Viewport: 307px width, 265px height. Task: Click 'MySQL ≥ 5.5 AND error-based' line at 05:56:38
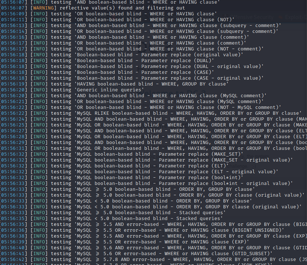click(x=153, y=236)
